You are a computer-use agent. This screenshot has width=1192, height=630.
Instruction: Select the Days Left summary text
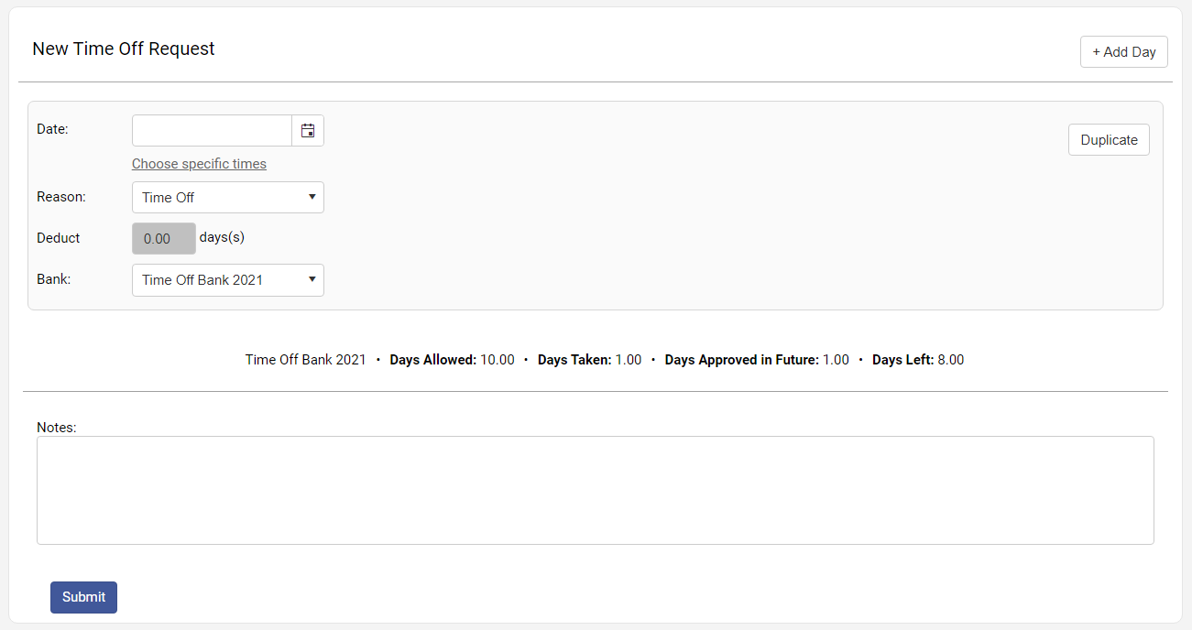tap(917, 360)
